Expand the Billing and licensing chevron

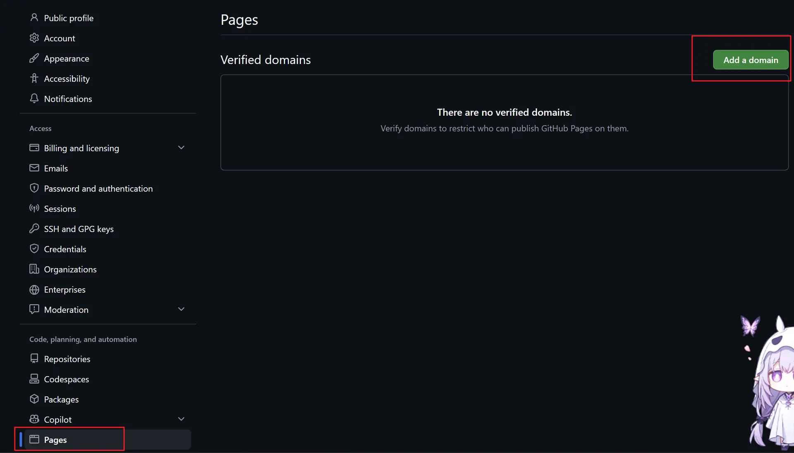point(181,148)
